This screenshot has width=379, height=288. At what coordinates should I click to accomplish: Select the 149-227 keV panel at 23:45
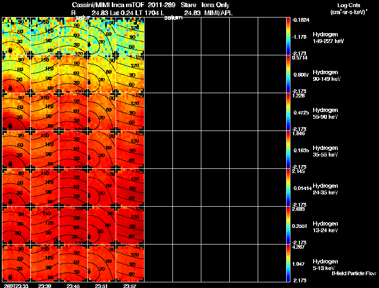pyautogui.click(x=73, y=36)
